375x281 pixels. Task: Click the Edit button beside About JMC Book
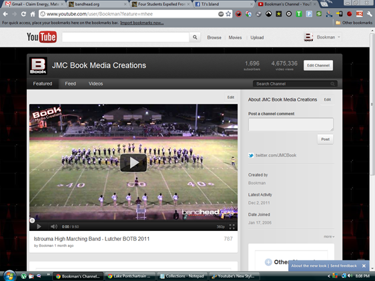tap(327, 99)
